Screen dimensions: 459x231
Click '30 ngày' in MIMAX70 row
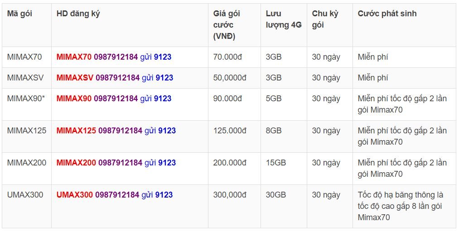point(326,57)
